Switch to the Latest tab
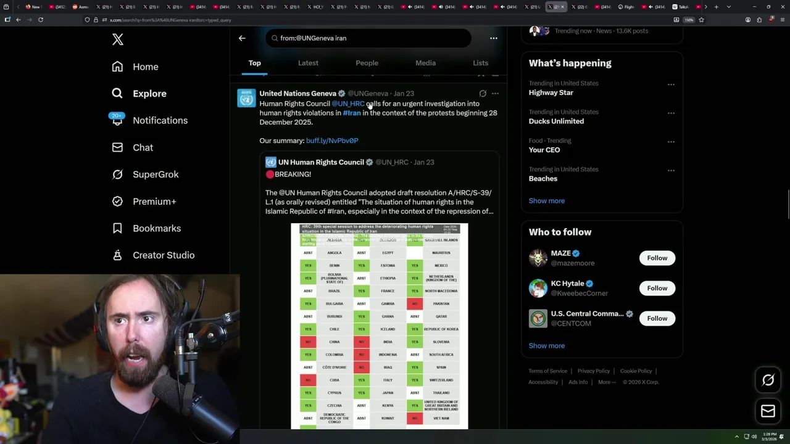This screenshot has height=444, width=790. point(308,63)
